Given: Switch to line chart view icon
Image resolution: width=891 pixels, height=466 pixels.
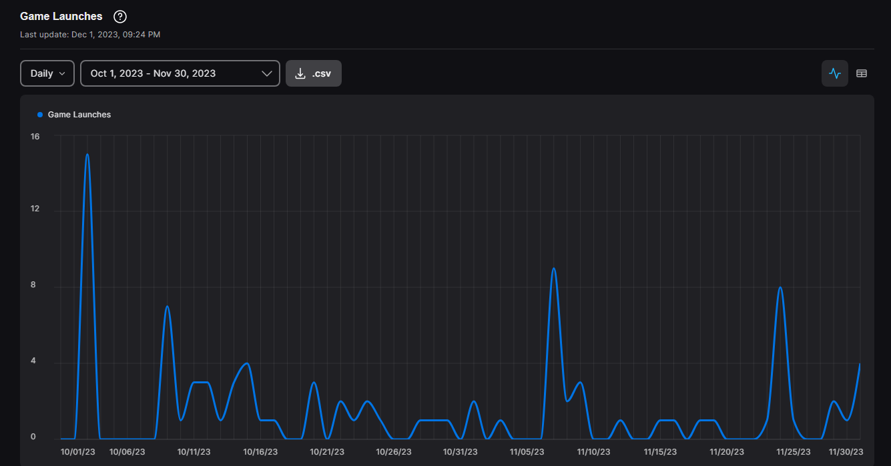Looking at the screenshot, I should pos(834,73).
